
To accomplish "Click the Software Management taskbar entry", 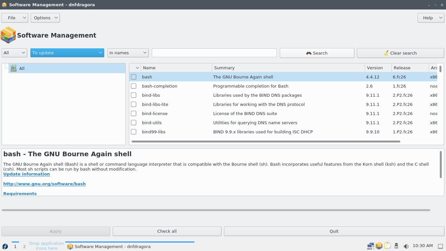I will point(130,246).
